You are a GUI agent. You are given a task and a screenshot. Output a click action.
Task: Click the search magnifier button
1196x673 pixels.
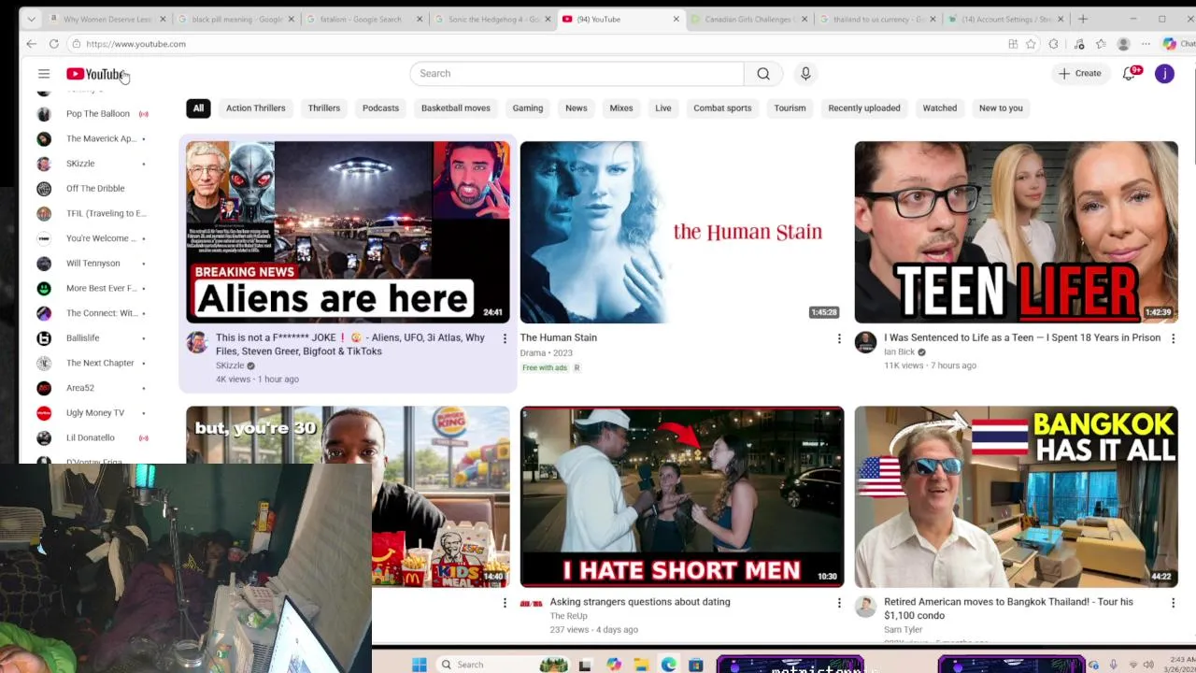tap(763, 74)
